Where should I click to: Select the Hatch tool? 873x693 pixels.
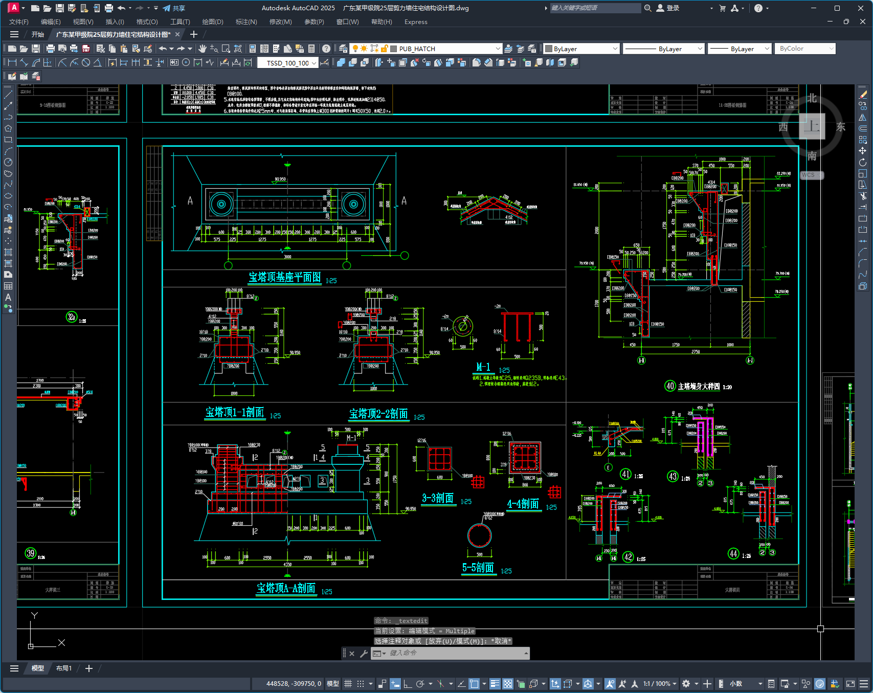[8, 252]
